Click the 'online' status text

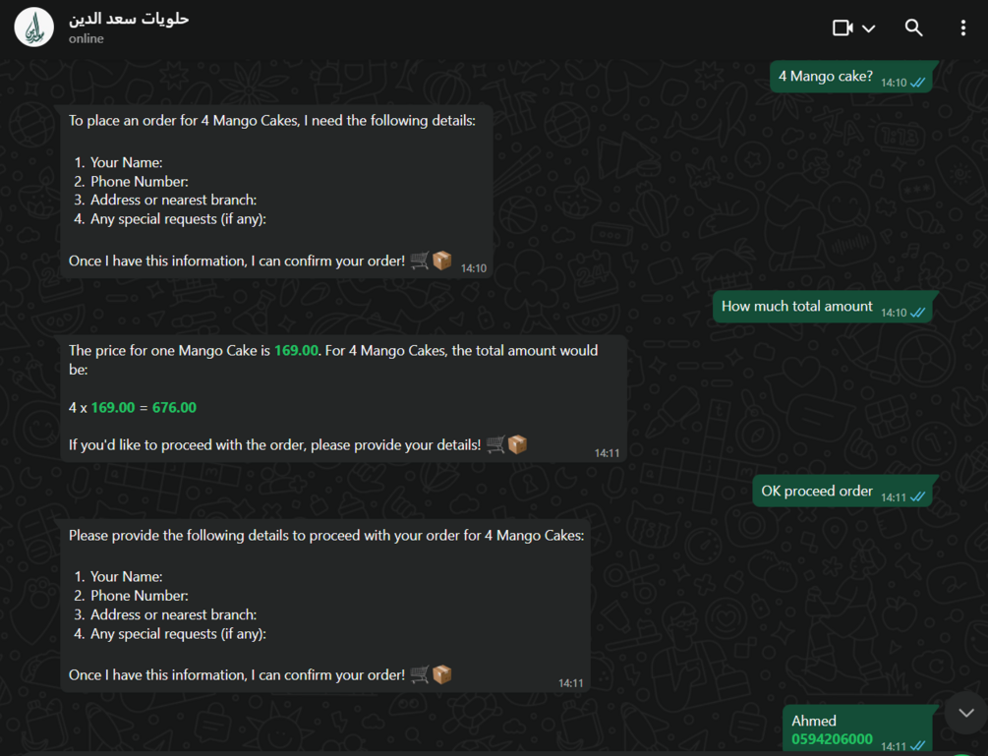coord(87,38)
